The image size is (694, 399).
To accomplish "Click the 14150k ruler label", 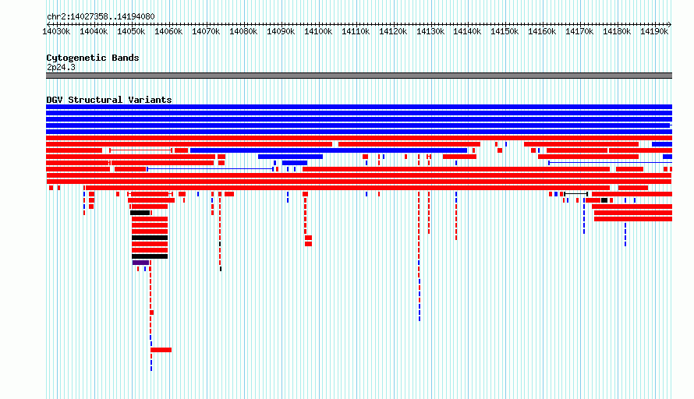I will pyautogui.click(x=505, y=31).
